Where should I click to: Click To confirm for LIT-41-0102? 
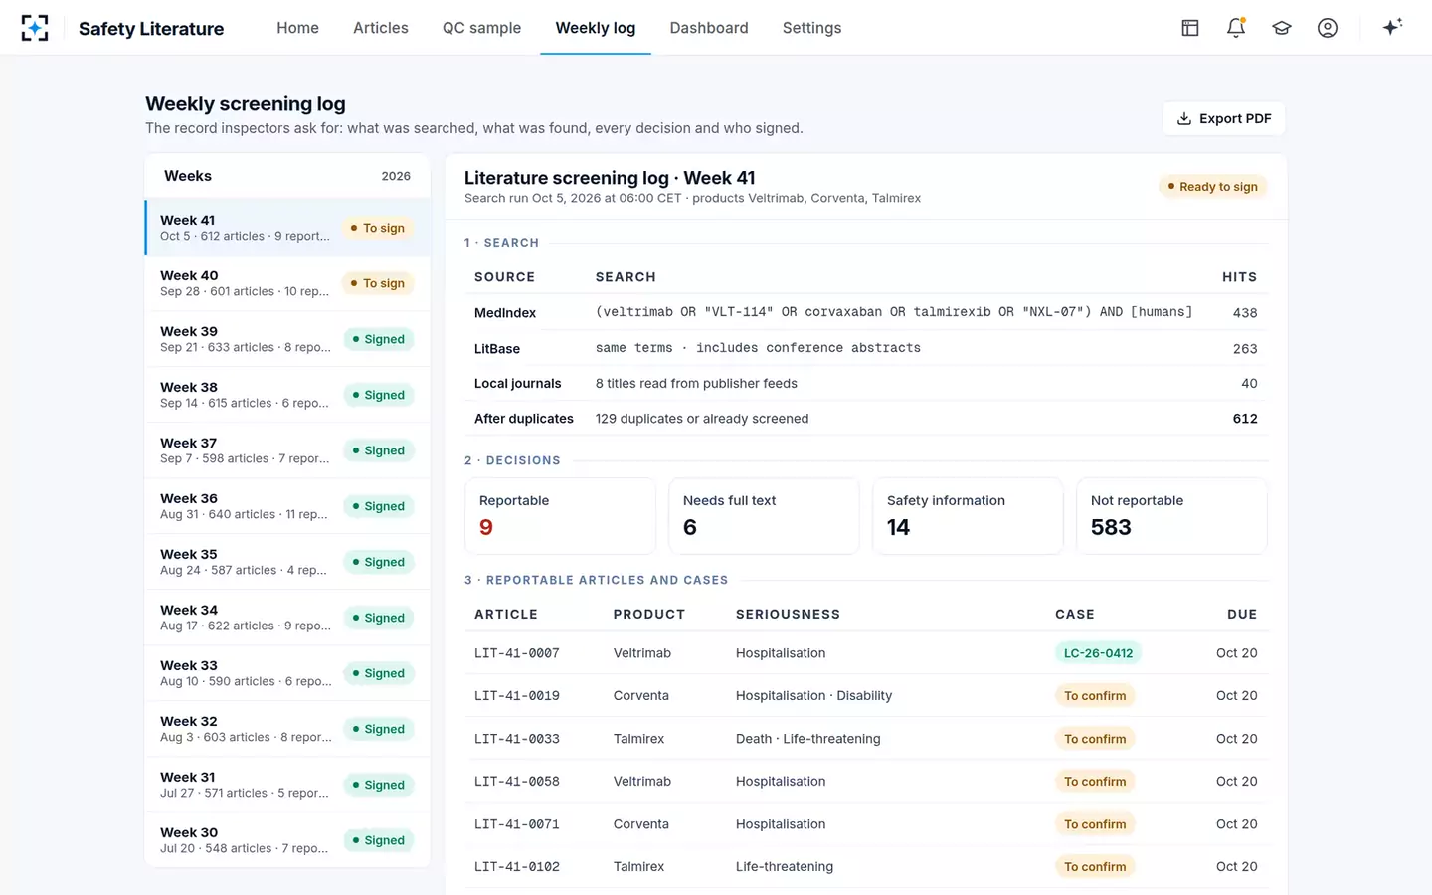[1095, 867]
